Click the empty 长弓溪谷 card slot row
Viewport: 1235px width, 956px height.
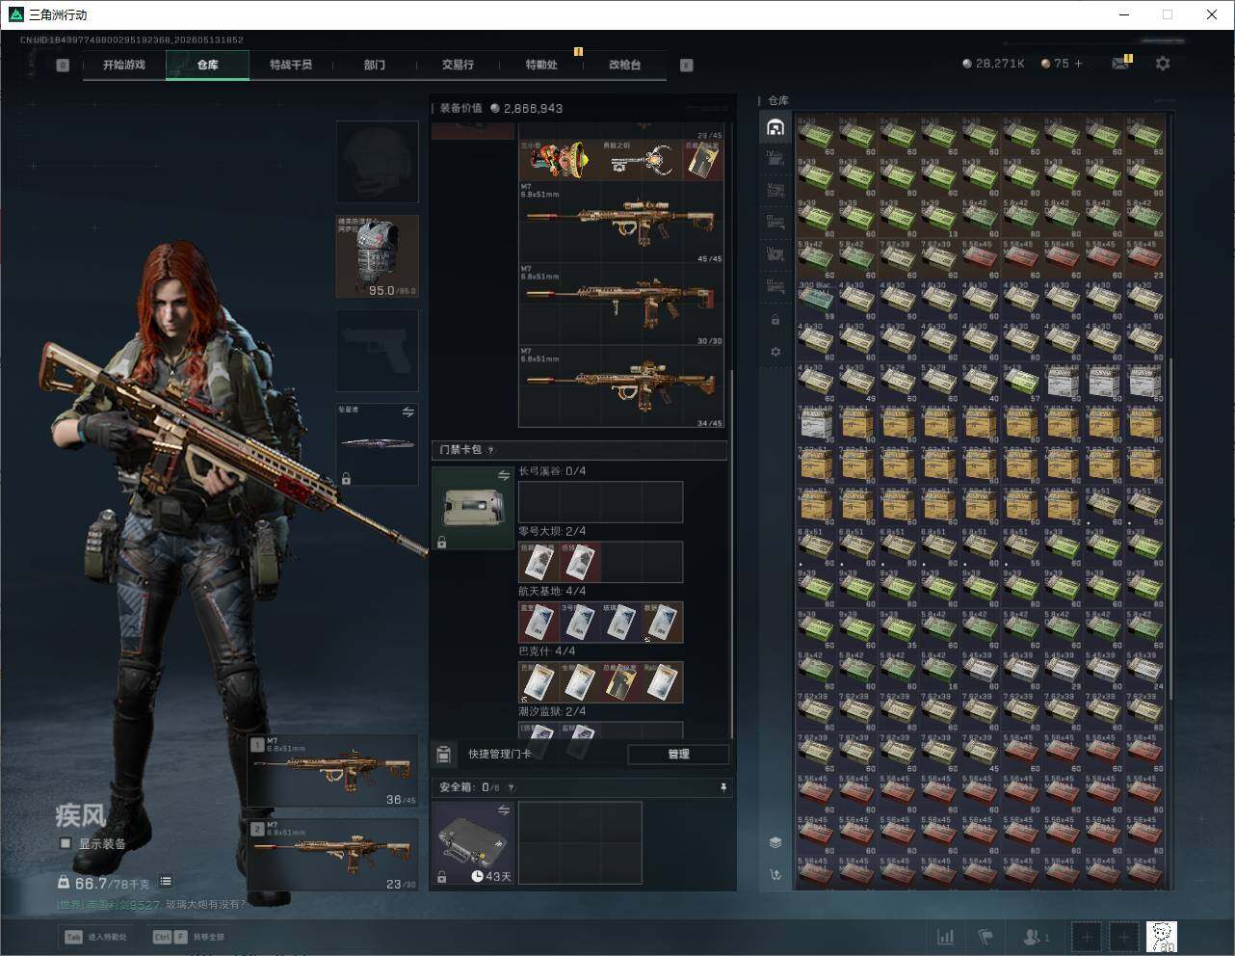click(600, 502)
